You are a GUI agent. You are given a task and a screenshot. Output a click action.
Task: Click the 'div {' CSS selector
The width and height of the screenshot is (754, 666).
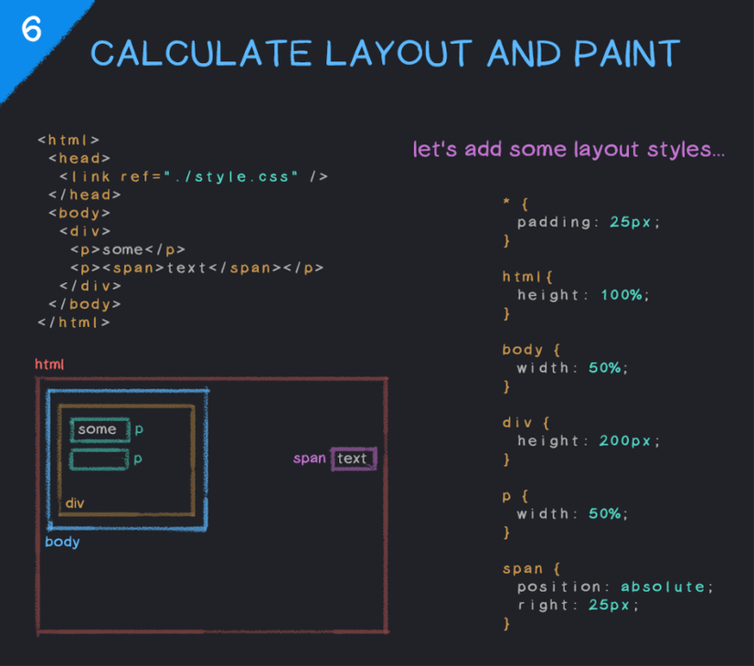tap(526, 423)
